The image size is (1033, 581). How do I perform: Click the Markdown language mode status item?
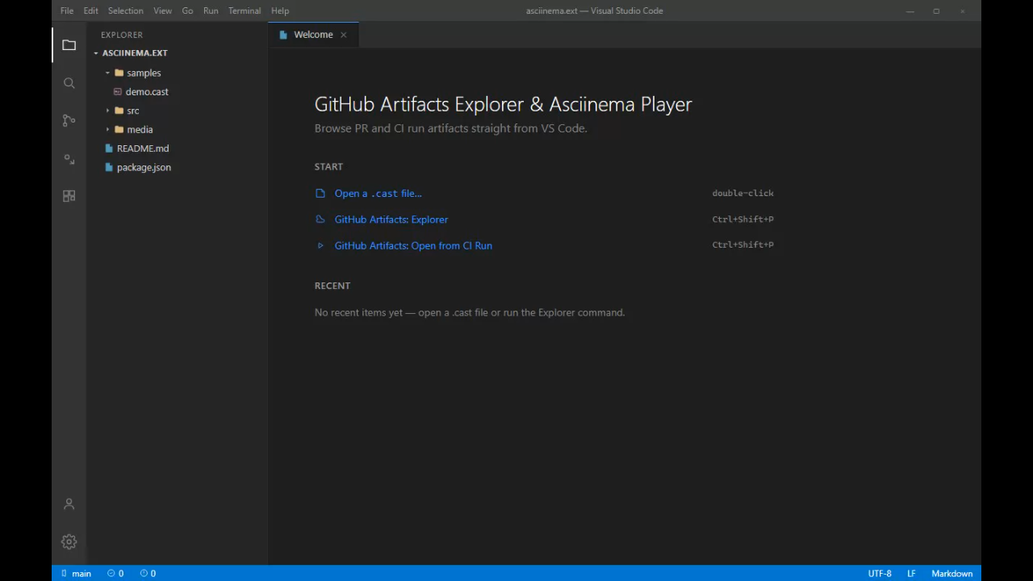[x=952, y=574]
